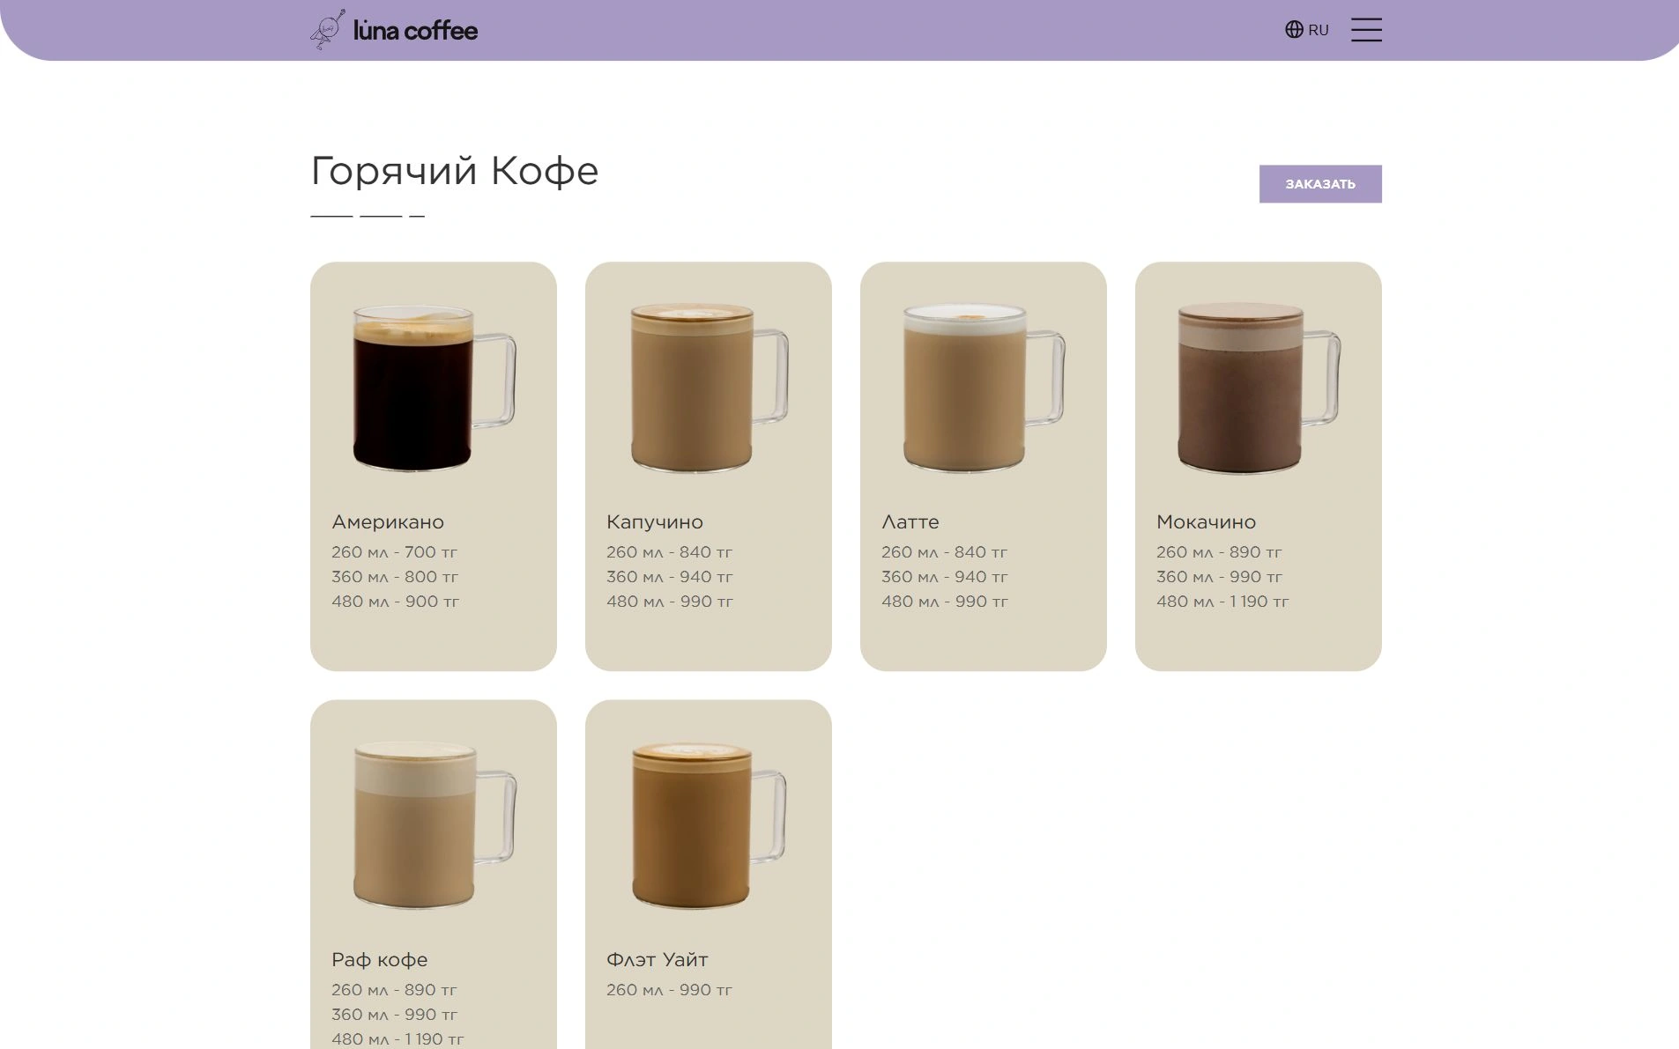Select the Флэт Уайт product title
This screenshot has height=1049, width=1679.
[x=657, y=960]
